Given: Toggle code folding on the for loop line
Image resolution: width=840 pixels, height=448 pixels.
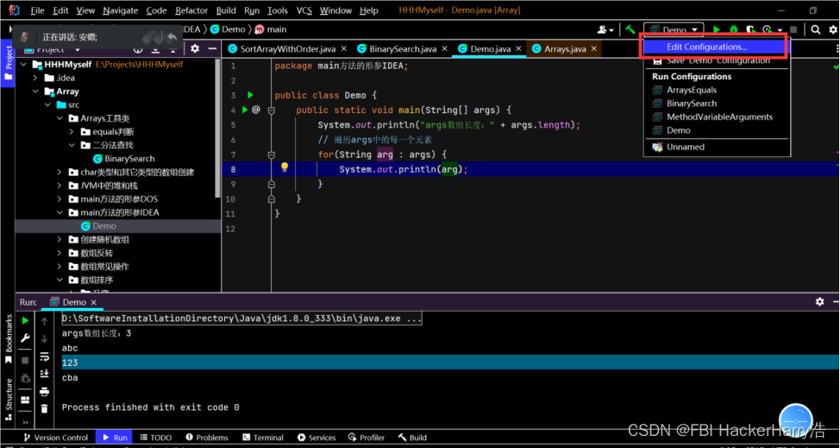Looking at the screenshot, I should (271, 155).
